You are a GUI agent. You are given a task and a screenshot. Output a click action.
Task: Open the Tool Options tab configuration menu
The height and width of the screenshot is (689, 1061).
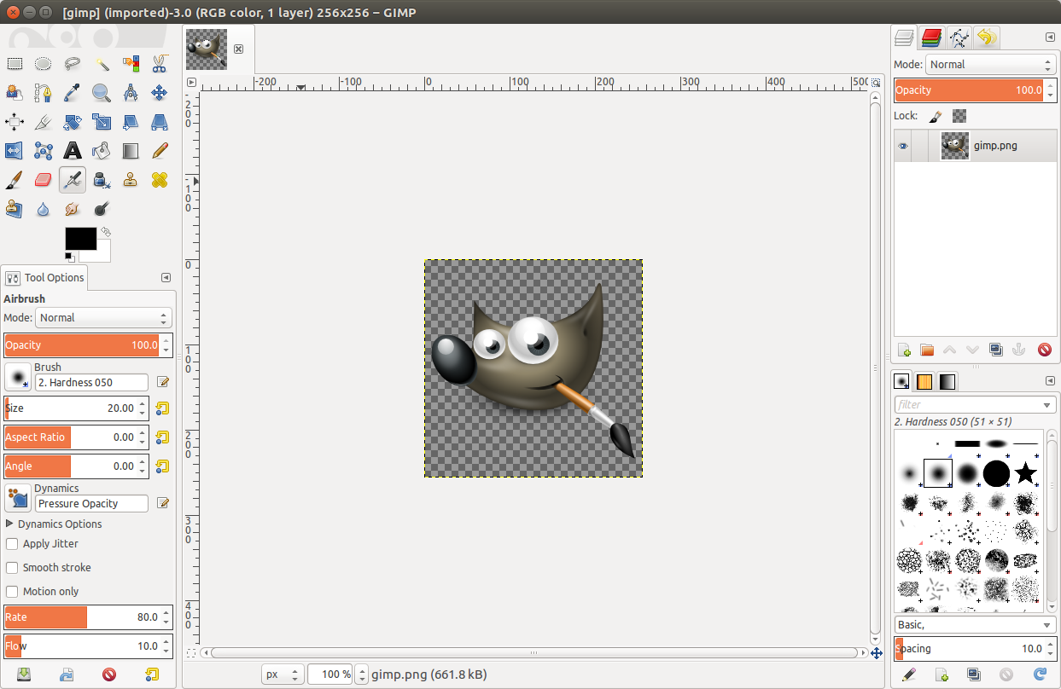(x=166, y=278)
